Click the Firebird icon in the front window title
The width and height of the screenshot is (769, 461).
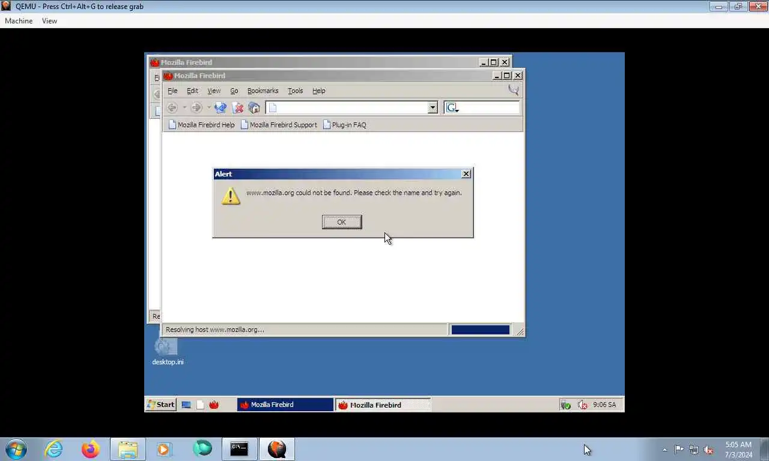168,76
